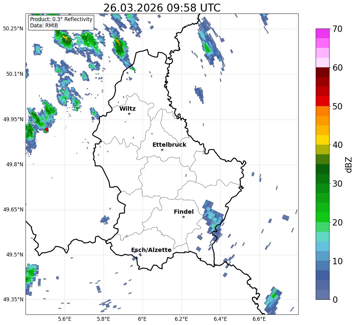Screen dimensions: 356x325
Task: Click the 6.2°E longitude label
Action: [x=181, y=319]
